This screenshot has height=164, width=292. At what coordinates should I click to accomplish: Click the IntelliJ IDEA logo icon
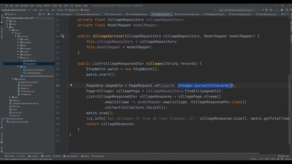[x=2, y=5]
